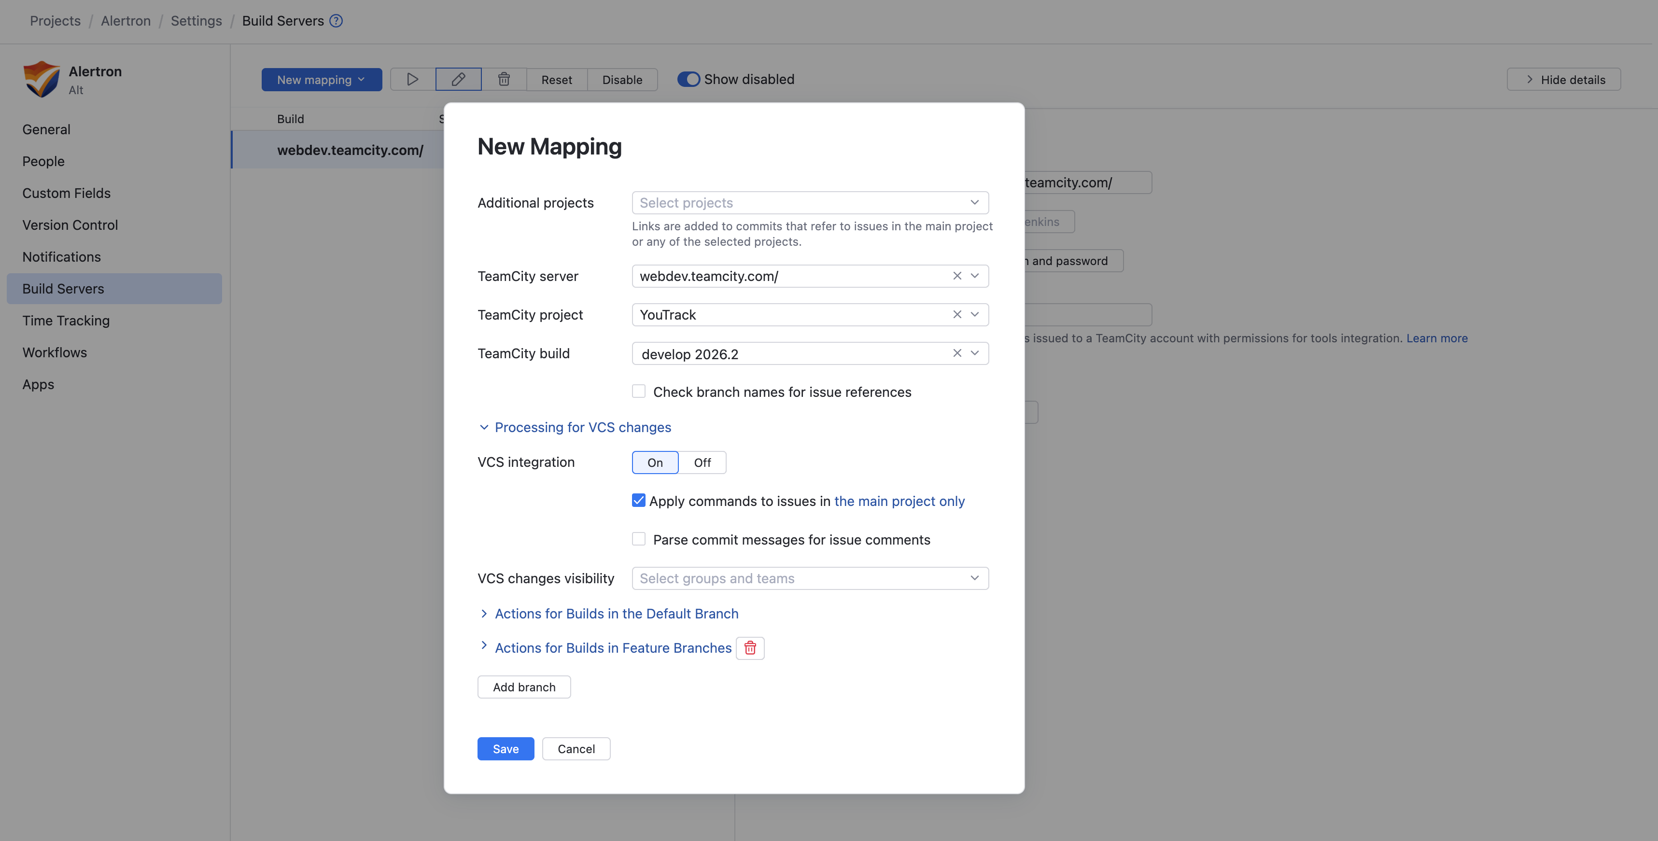The height and width of the screenshot is (841, 1658).
Task: Open Time Tracking in sidebar
Action: [66, 321]
